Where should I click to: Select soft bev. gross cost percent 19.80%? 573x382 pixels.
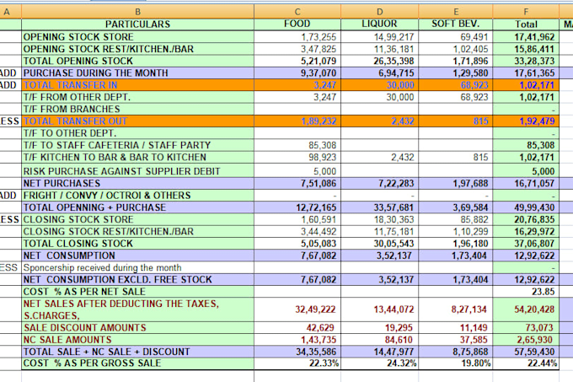point(456,363)
